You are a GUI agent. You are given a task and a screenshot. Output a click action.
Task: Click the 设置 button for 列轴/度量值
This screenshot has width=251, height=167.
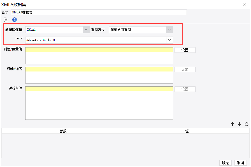click(x=185, y=50)
